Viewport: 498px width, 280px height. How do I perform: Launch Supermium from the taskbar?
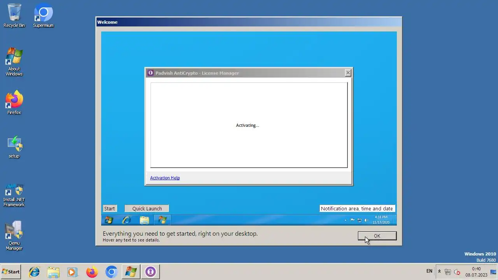(111, 272)
